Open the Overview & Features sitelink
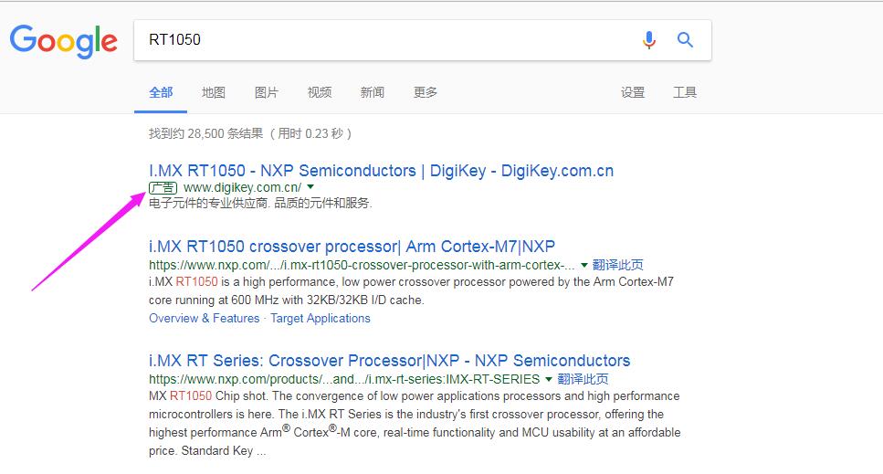This screenshot has height=474, width=883. (204, 318)
